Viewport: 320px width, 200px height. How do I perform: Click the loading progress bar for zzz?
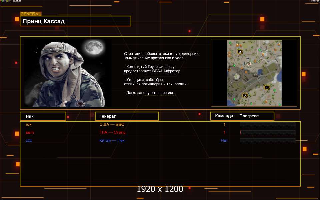pyautogui.click(x=268, y=140)
